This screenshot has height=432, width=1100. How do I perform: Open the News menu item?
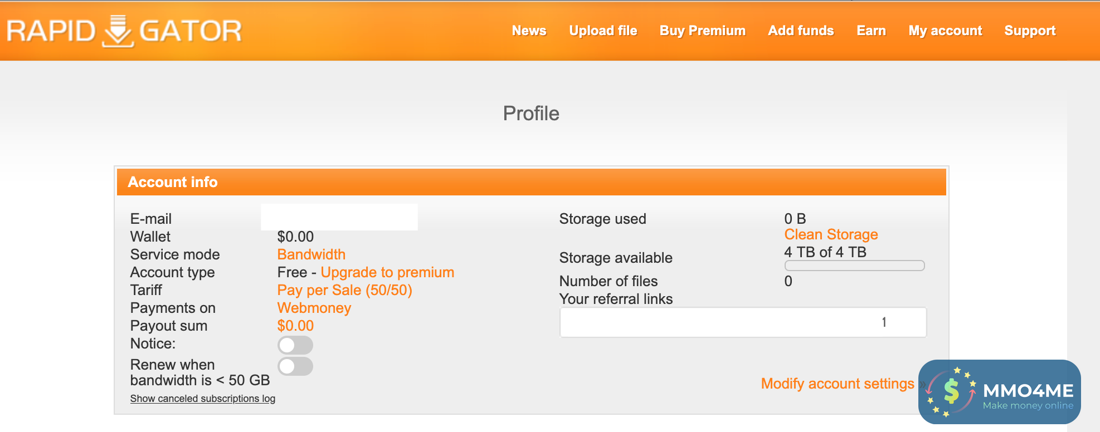pyautogui.click(x=529, y=31)
